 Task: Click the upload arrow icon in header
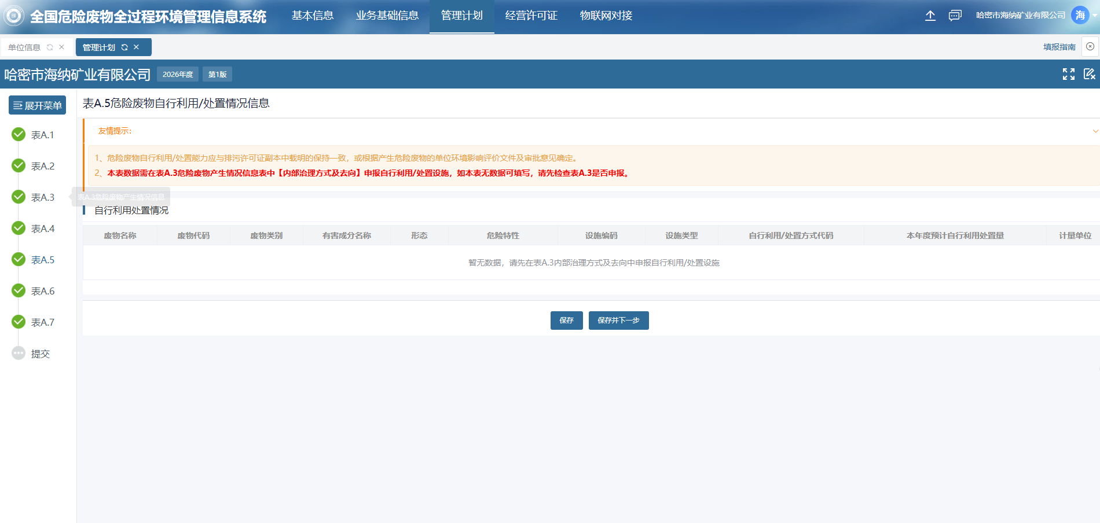click(x=930, y=16)
